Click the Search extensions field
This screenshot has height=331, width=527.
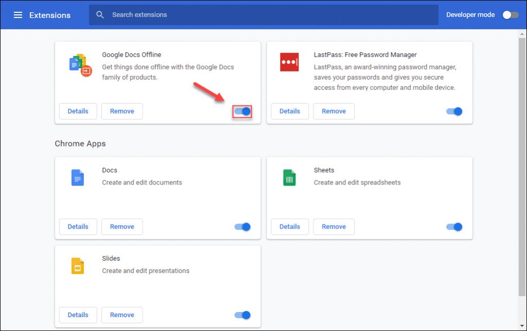click(x=263, y=15)
